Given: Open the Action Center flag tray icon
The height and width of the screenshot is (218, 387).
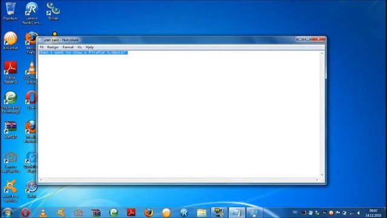Looking at the screenshot, I should point(338,213).
